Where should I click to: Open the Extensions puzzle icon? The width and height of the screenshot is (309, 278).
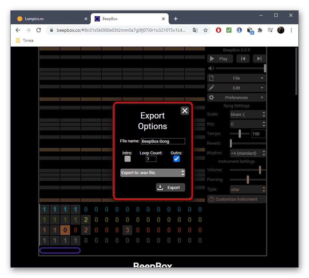click(x=260, y=30)
